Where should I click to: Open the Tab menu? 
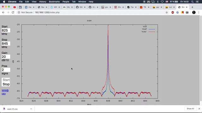[x=74, y=2]
